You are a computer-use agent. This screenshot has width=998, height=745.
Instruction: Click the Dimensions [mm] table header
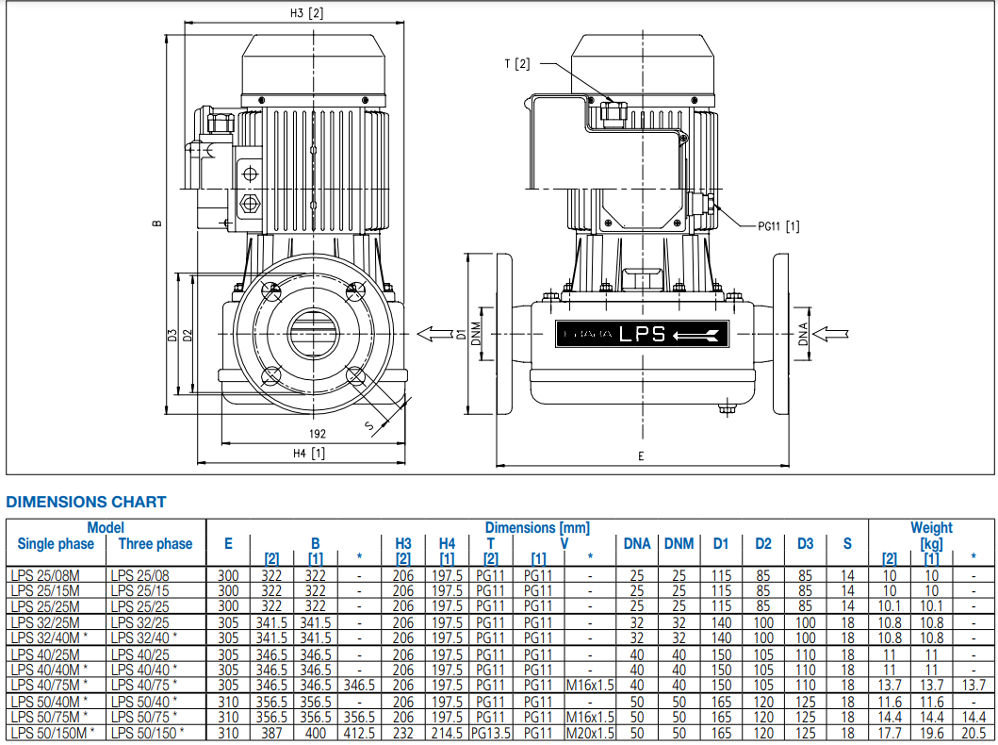(536, 528)
